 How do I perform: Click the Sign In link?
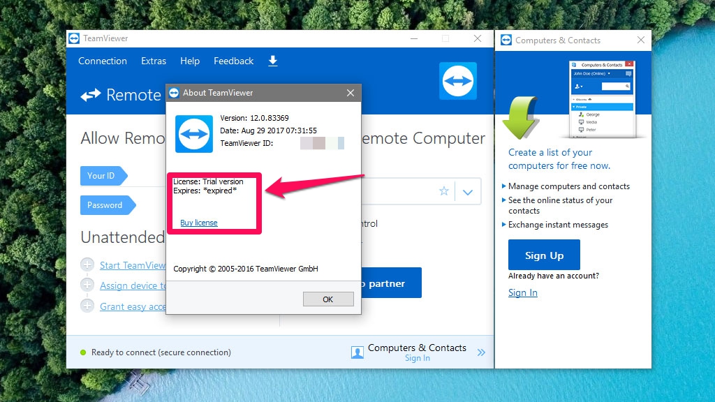click(523, 292)
